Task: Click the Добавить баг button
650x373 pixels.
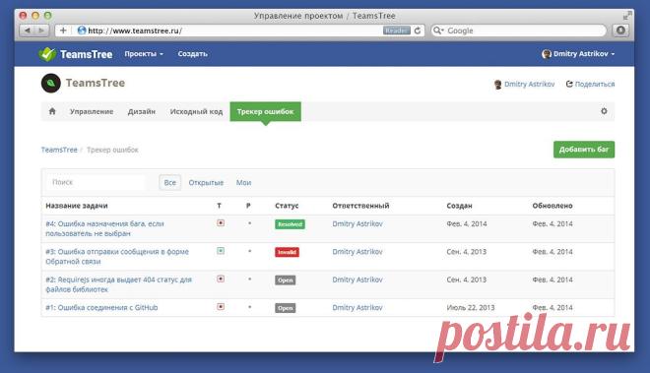Action: tap(584, 150)
